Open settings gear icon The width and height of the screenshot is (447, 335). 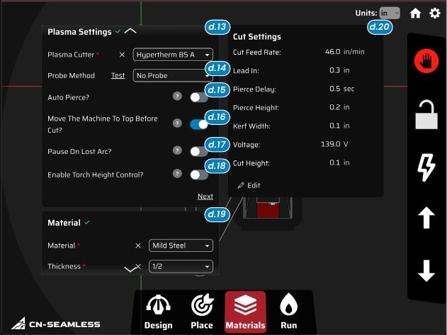[x=435, y=13]
